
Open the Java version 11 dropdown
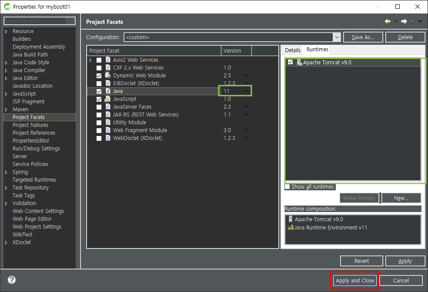point(246,91)
